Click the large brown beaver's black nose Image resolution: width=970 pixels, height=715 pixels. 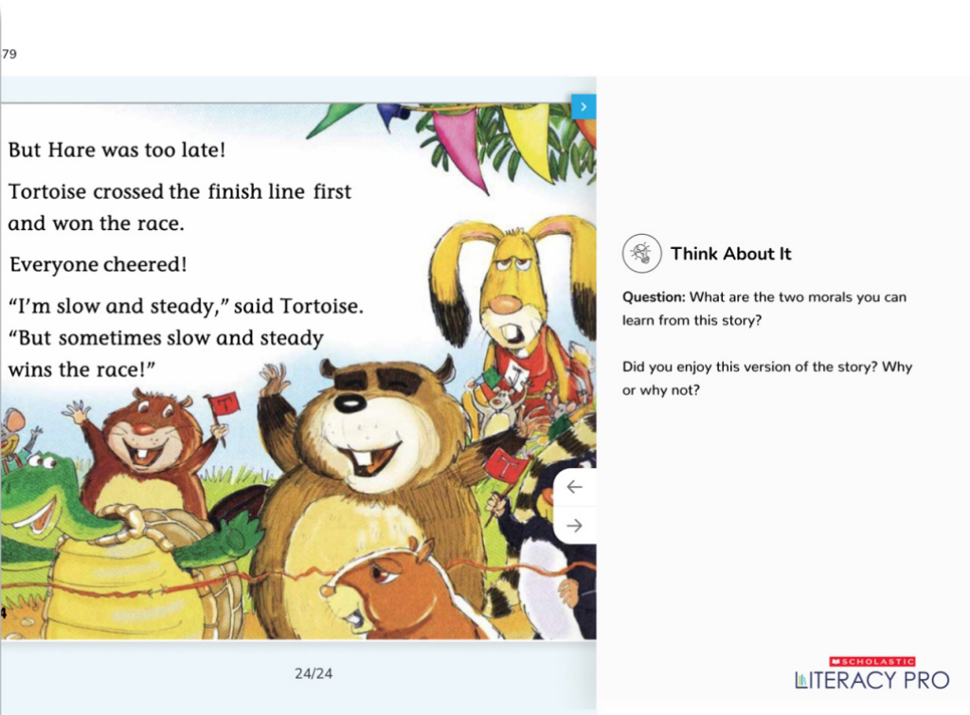coord(349,402)
